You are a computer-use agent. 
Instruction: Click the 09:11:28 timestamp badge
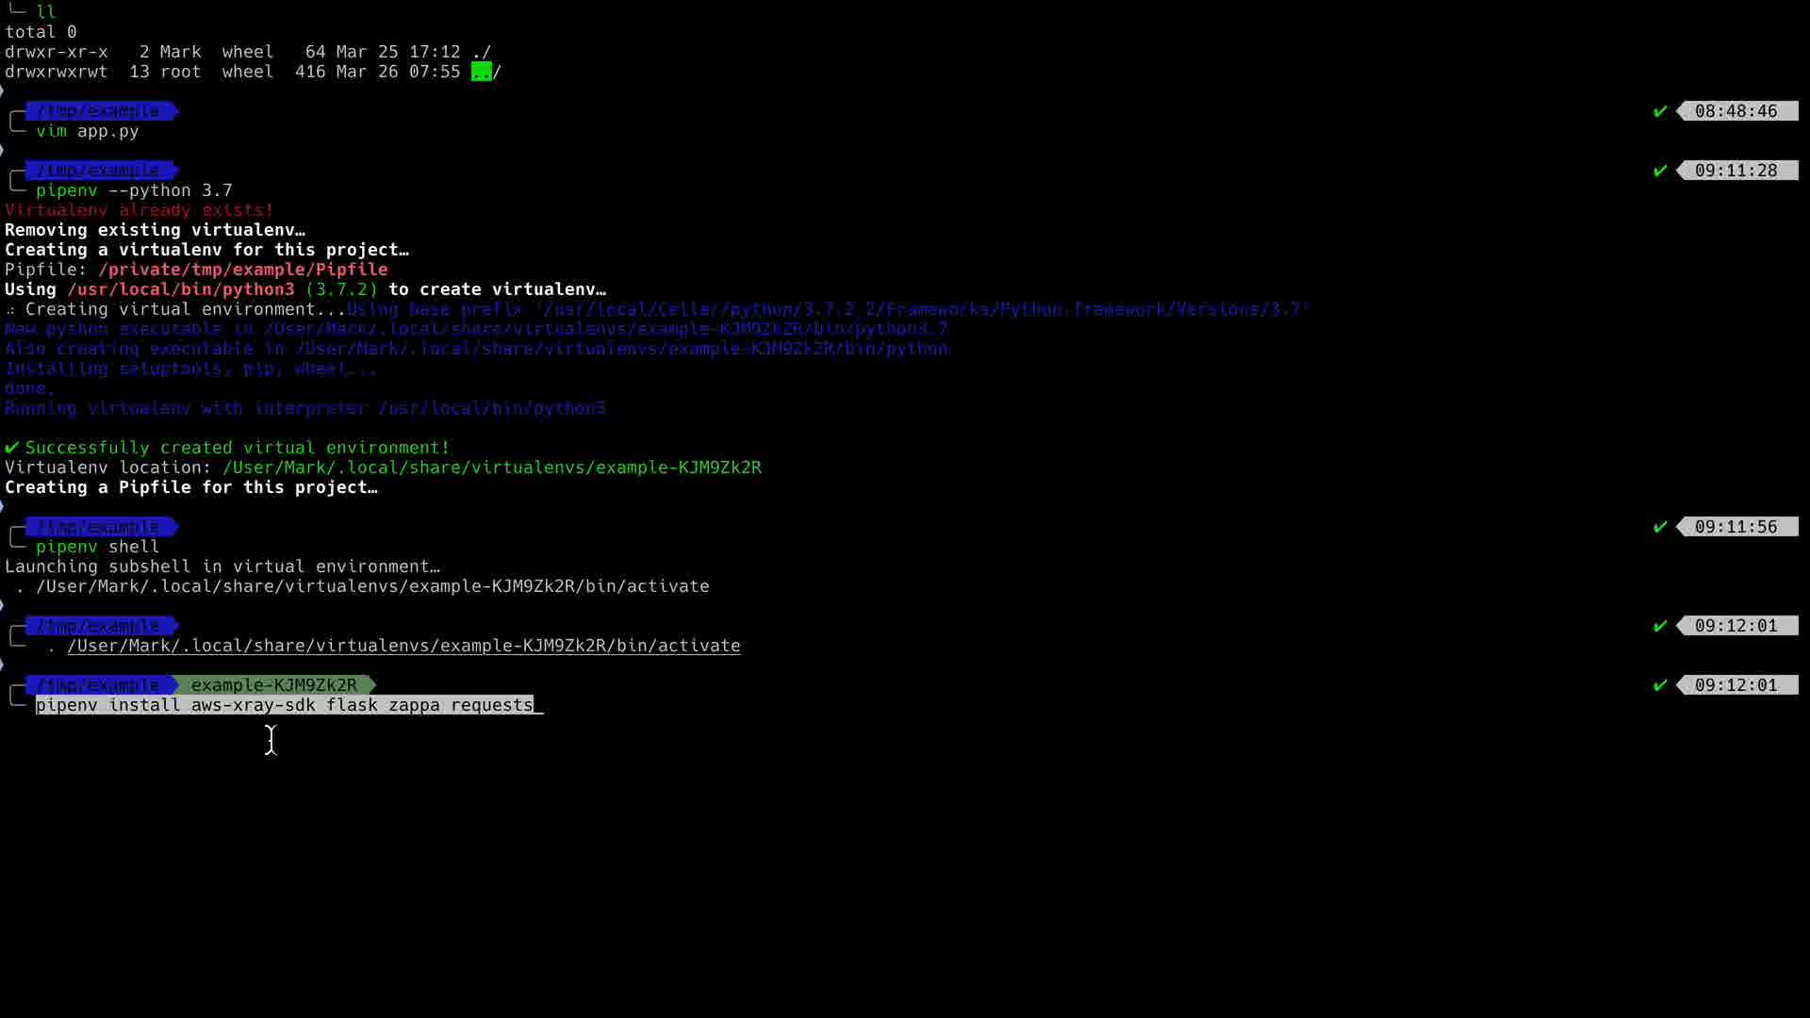[1736, 171]
